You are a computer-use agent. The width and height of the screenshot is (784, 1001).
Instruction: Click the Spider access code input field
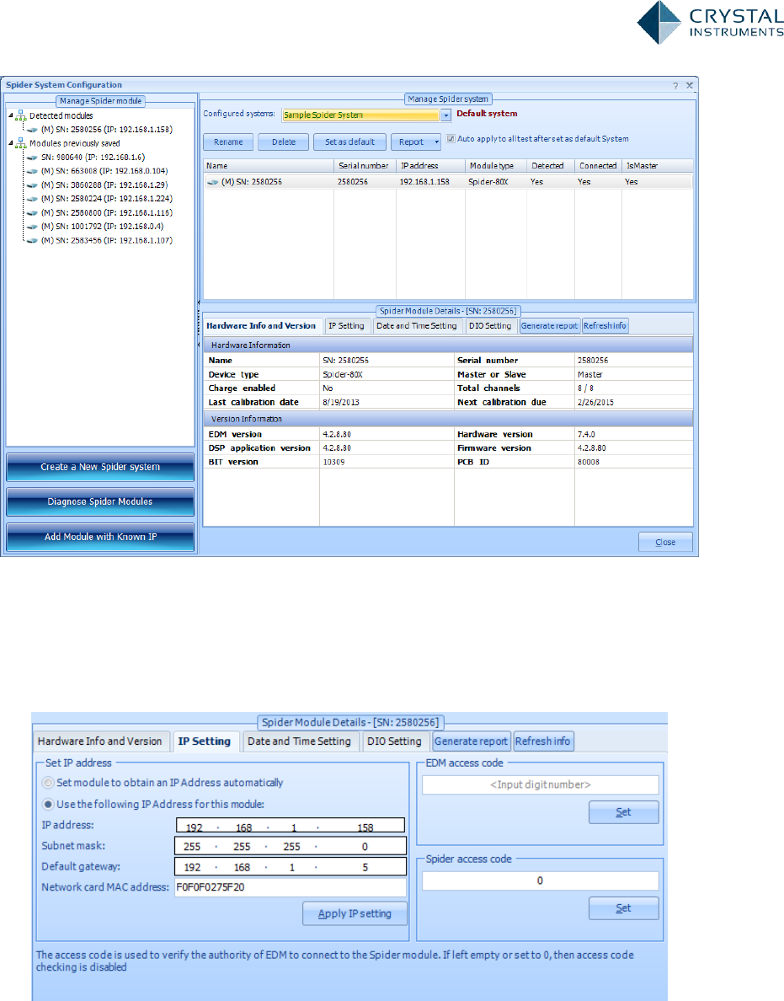click(541, 881)
